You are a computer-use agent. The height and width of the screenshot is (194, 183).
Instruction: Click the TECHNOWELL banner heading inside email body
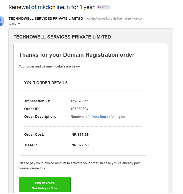pyautogui.click(x=62, y=37)
